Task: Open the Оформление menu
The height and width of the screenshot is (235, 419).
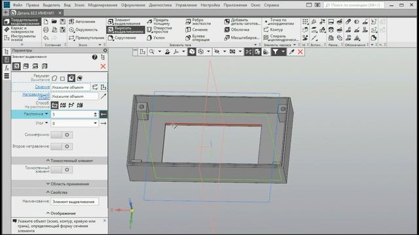Action: [x=133, y=5]
